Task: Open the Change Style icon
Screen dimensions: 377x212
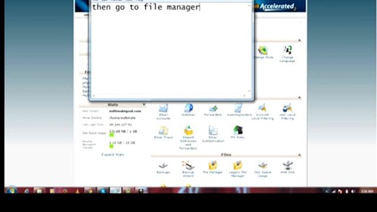Action: click(263, 51)
